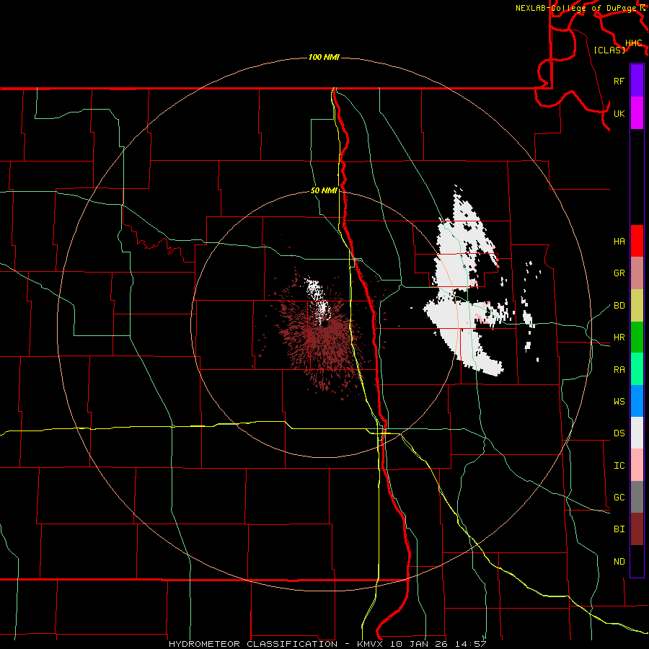Click the 10 JAN 26 date stamp

[x=420, y=644]
